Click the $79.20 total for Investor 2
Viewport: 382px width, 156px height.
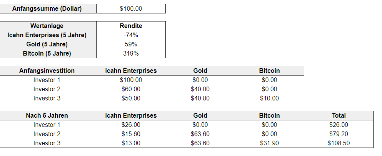339,134
